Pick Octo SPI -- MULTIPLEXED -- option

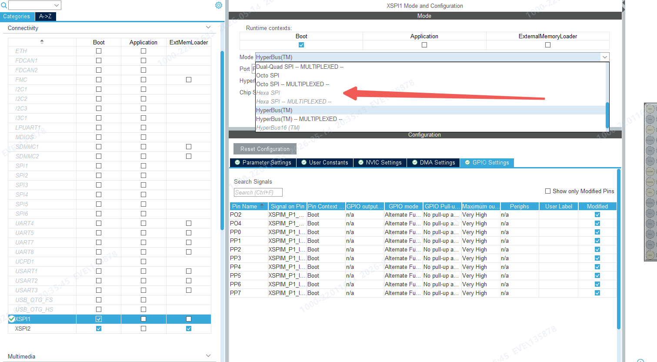click(293, 84)
